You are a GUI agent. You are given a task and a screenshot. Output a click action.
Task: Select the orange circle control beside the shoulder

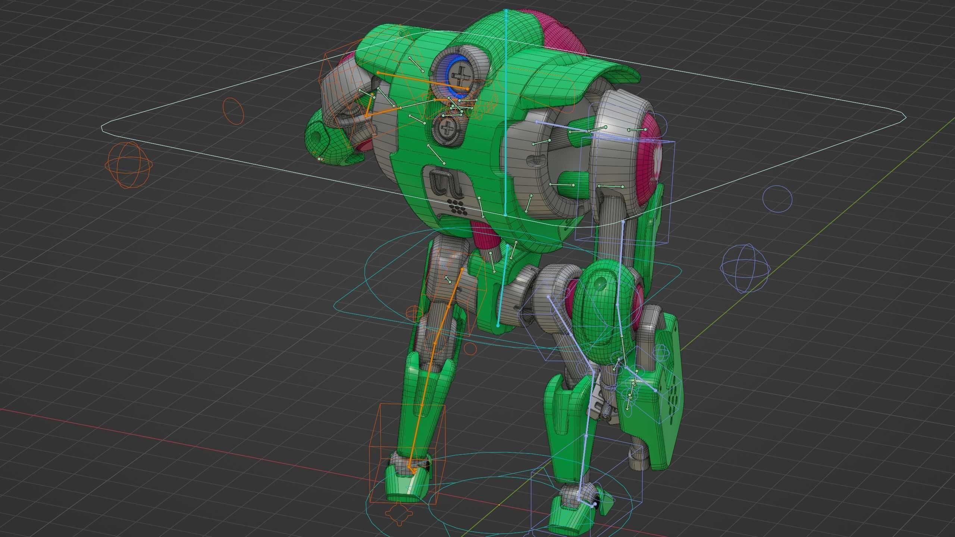click(233, 111)
